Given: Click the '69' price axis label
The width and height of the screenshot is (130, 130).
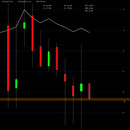Looking at the screenshot, I should tap(123, 51).
